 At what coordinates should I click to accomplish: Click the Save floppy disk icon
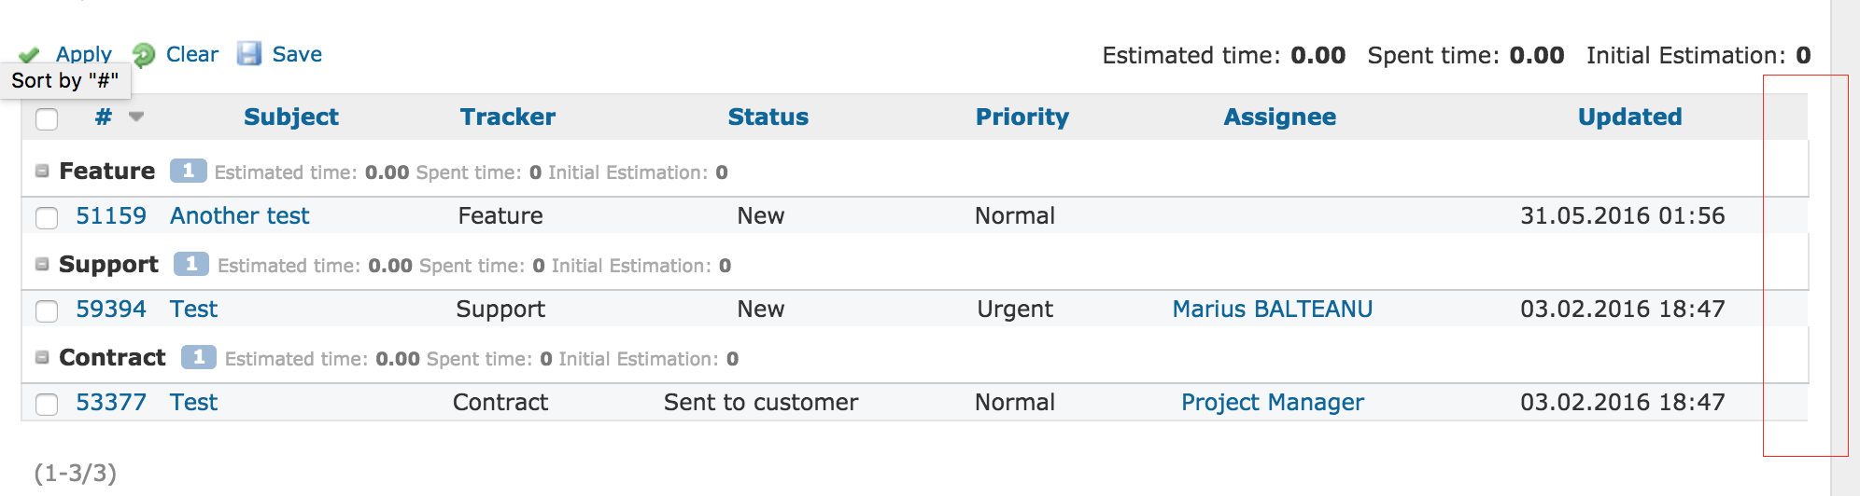pos(249,54)
